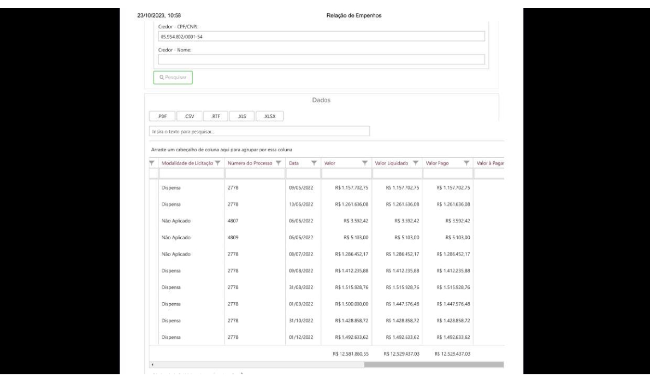Click the Data column filter funnel
This screenshot has width=650, height=377.
[314, 163]
